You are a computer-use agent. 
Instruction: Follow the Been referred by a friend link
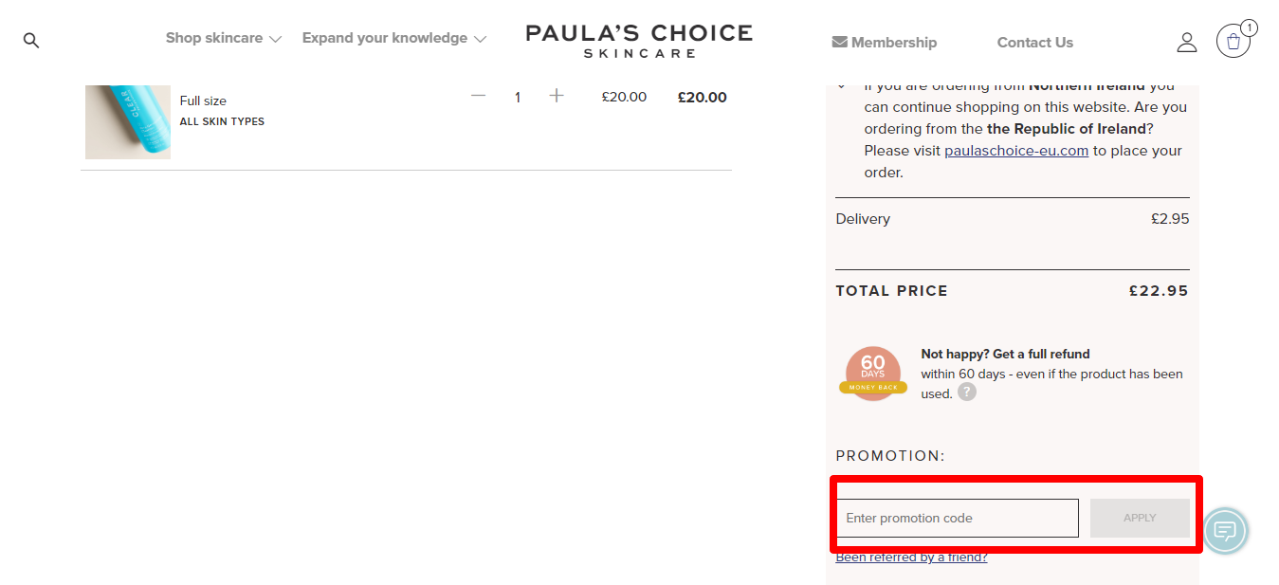point(911,557)
